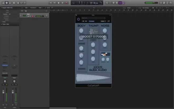This screenshot has height=109, width=174.
Task: Click the Forward transport button
Action: 55,3
